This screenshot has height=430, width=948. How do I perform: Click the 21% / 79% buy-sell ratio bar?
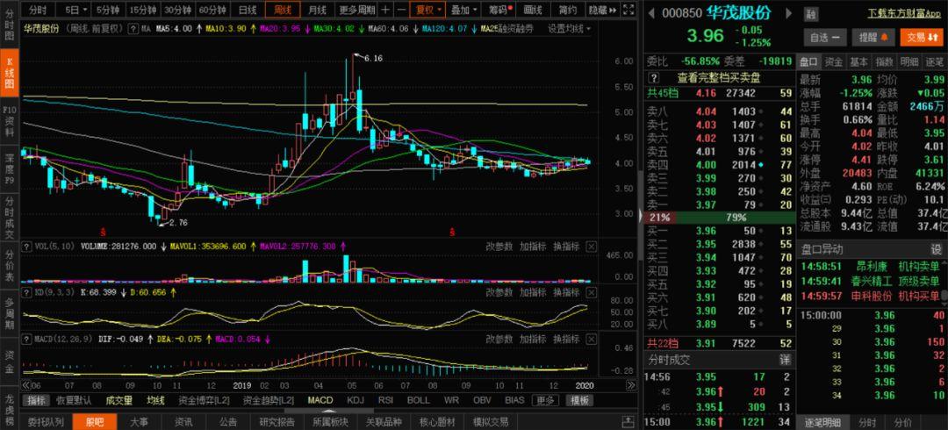718,217
